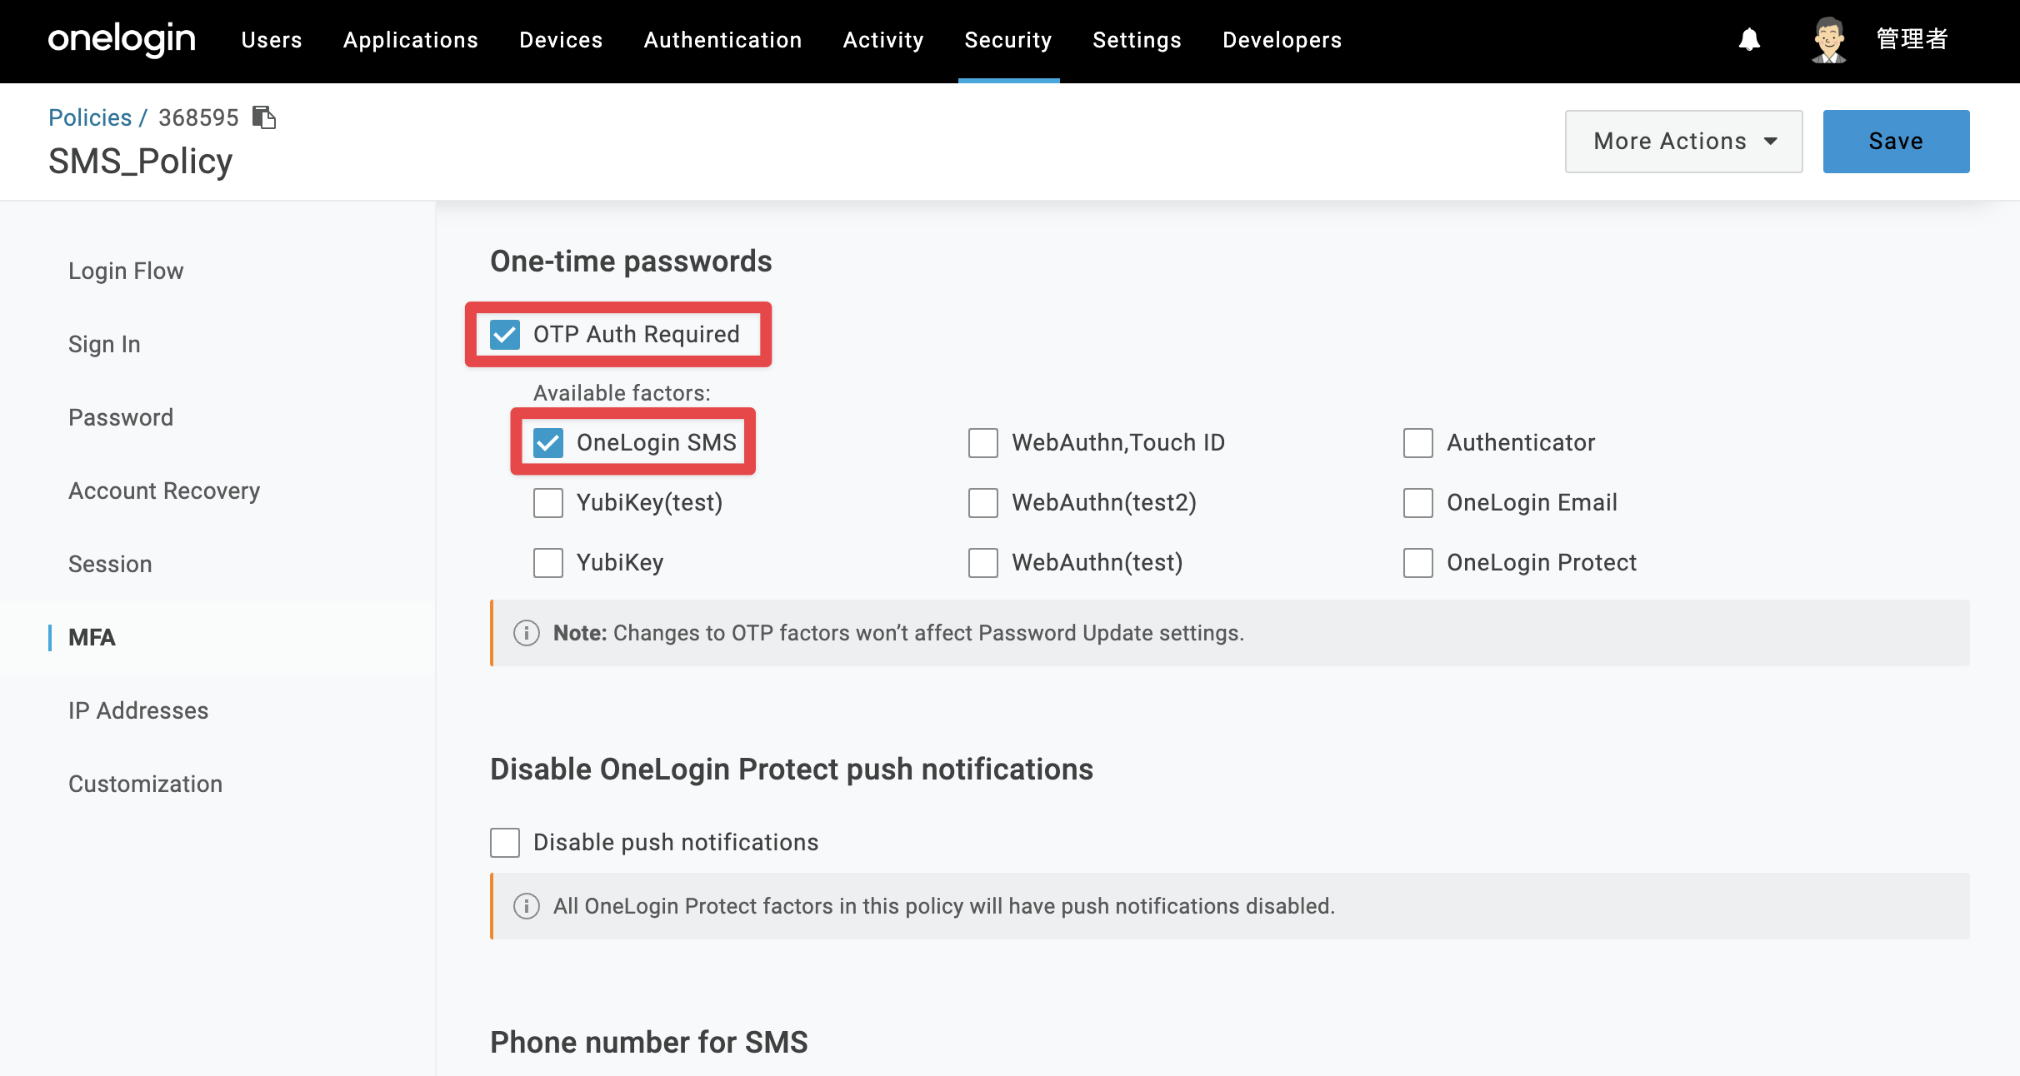This screenshot has width=2020, height=1076.
Task: Click the user avatar picture
Action: pyautogui.click(x=1829, y=39)
